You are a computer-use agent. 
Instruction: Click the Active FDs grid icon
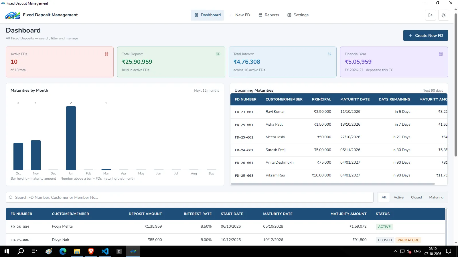tap(106, 54)
